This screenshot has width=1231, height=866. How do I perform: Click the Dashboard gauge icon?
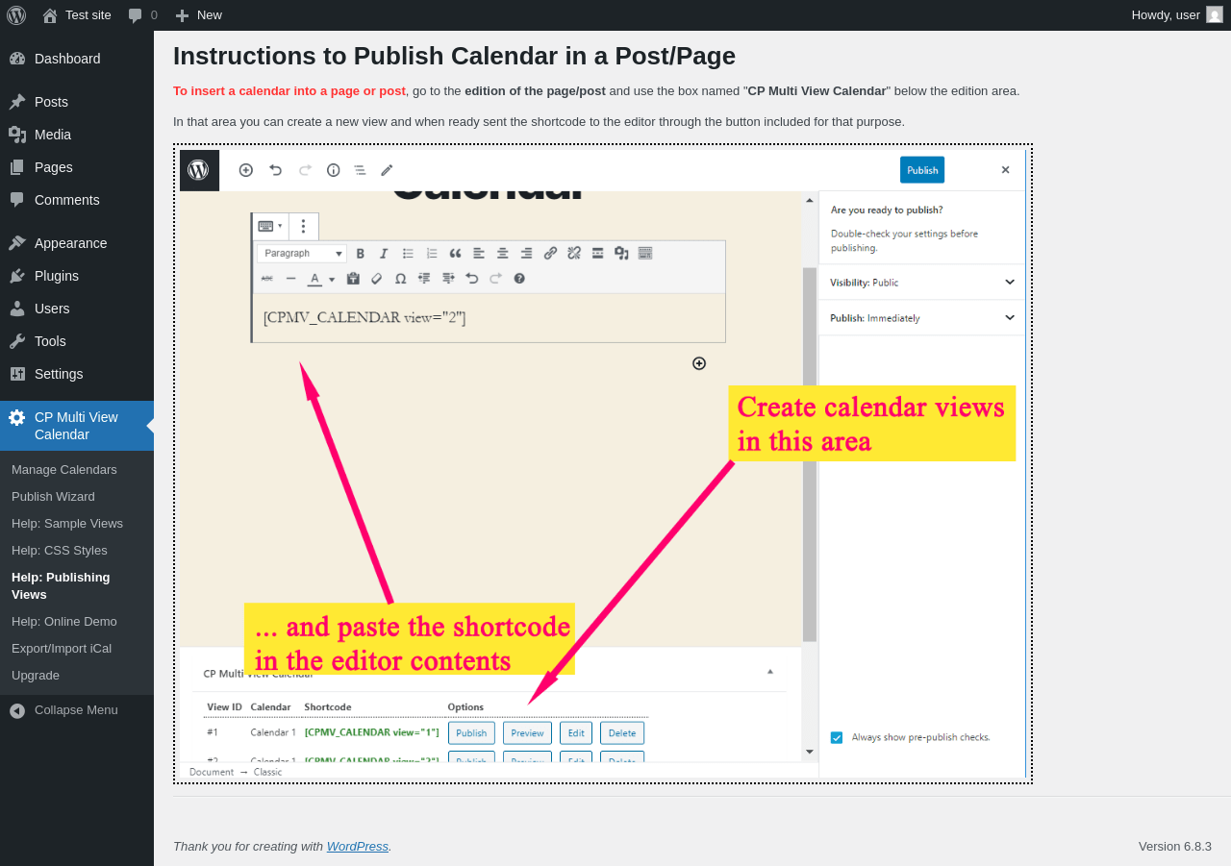17,59
